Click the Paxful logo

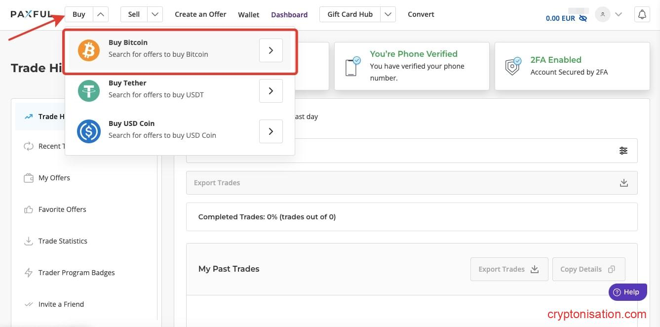(x=32, y=14)
